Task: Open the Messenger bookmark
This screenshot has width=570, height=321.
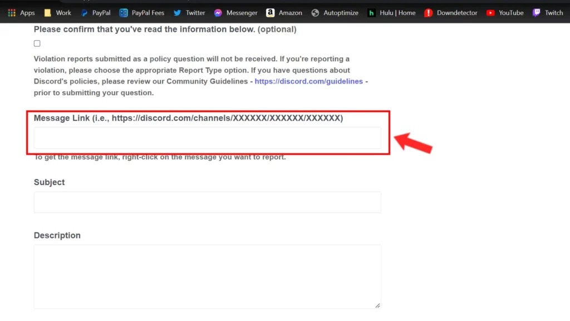Action: [235, 13]
